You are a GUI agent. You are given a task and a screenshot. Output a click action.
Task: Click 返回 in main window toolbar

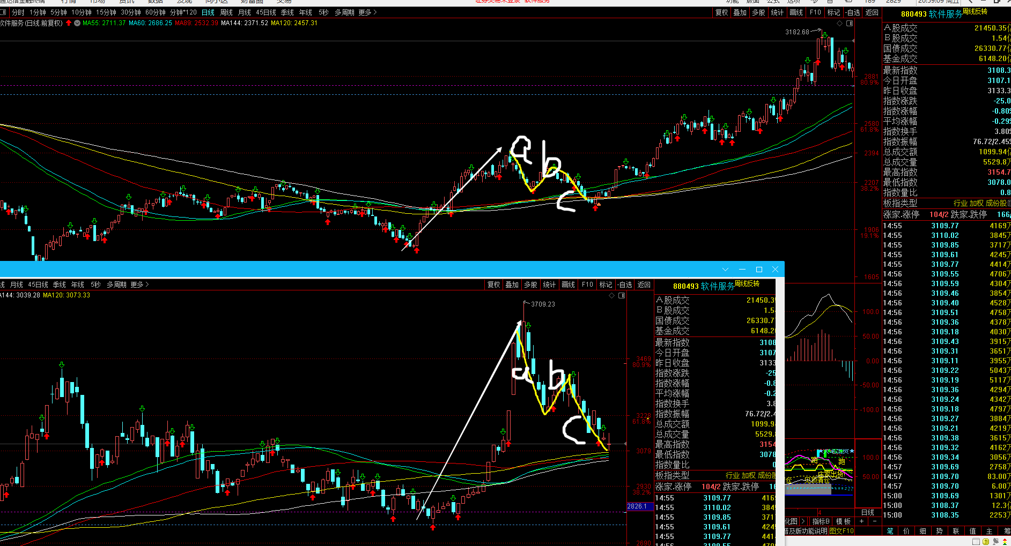[872, 12]
